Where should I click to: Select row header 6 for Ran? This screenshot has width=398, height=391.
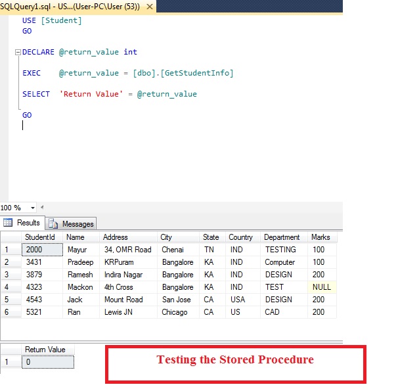click(x=11, y=312)
